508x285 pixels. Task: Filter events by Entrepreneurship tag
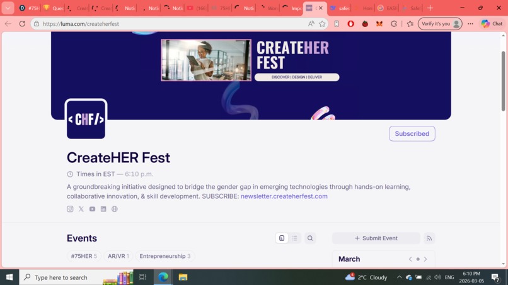(x=165, y=256)
